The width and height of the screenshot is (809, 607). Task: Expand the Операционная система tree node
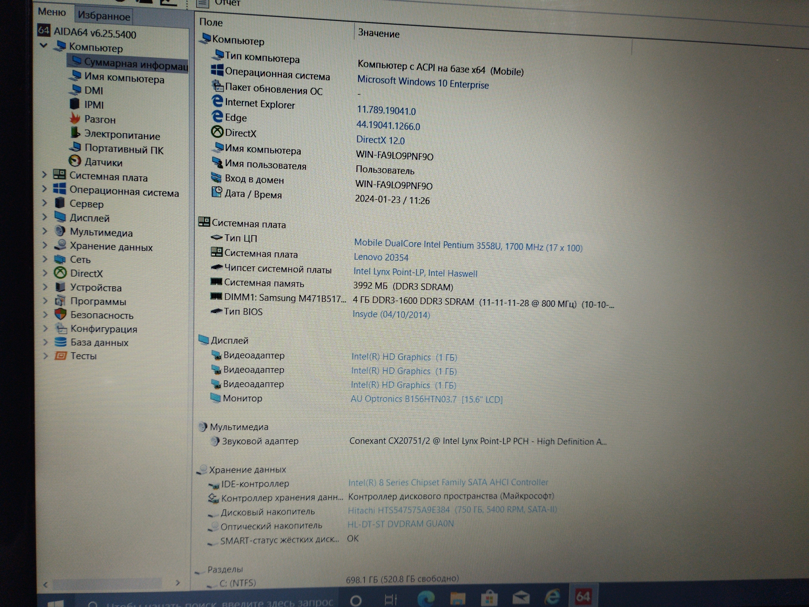(44, 189)
